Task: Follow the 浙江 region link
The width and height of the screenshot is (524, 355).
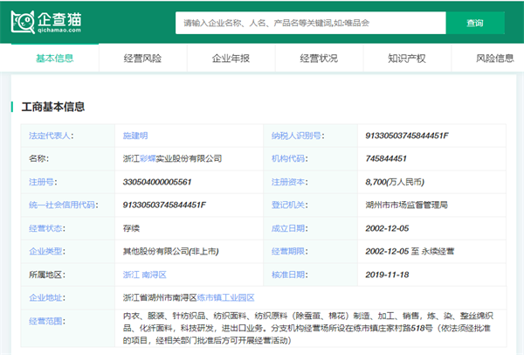Action: tap(131, 274)
